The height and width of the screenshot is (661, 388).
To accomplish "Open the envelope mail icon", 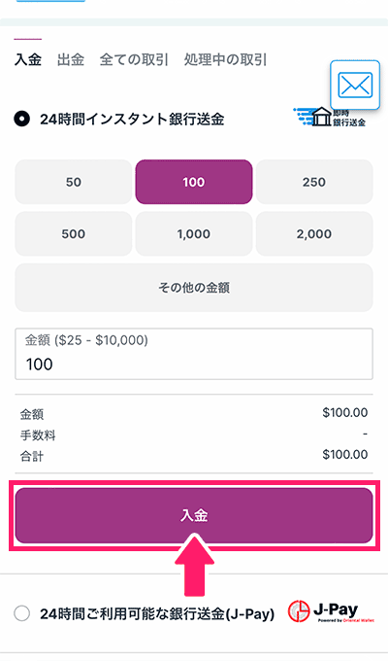I will coord(355,86).
